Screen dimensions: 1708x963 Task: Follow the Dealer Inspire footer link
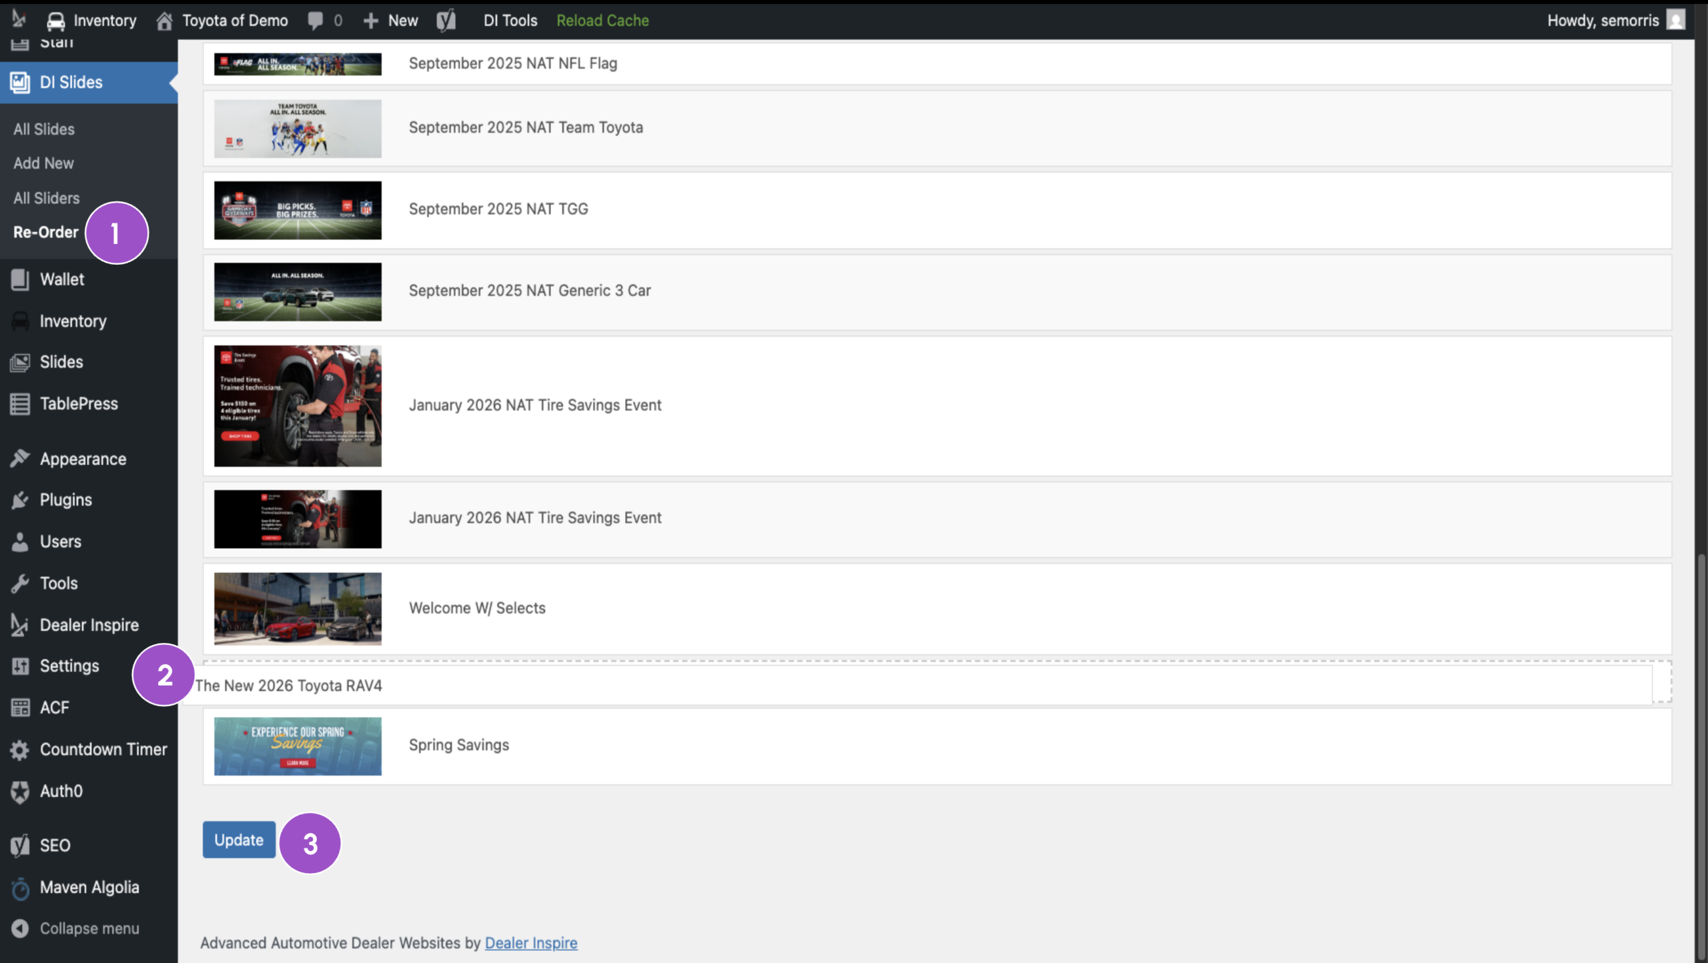pos(531,943)
